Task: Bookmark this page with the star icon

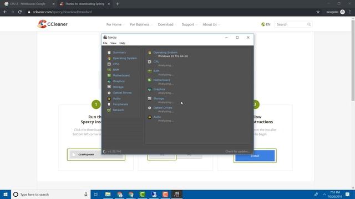Action: coord(318,12)
